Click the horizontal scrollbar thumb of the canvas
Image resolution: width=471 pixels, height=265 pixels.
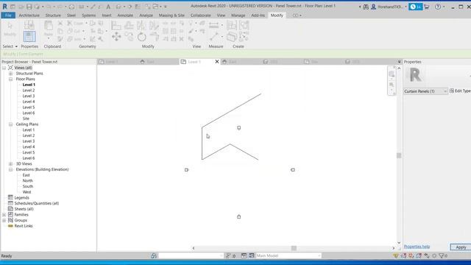pyautogui.click(x=294, y=248)
